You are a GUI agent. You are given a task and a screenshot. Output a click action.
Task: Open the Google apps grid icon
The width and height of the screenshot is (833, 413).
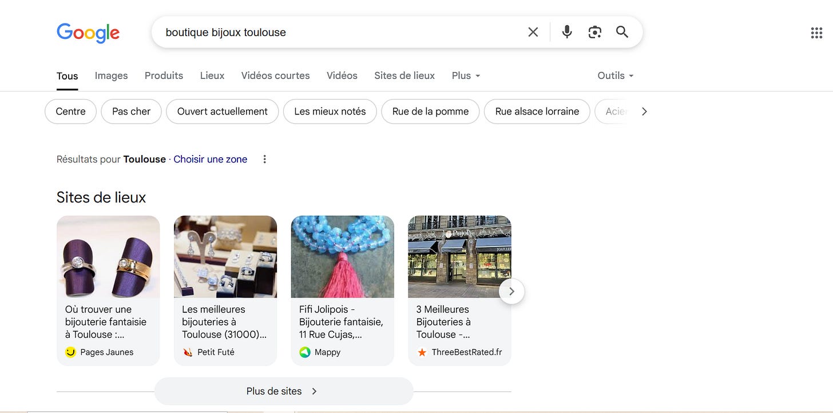[x=816, y=33]
